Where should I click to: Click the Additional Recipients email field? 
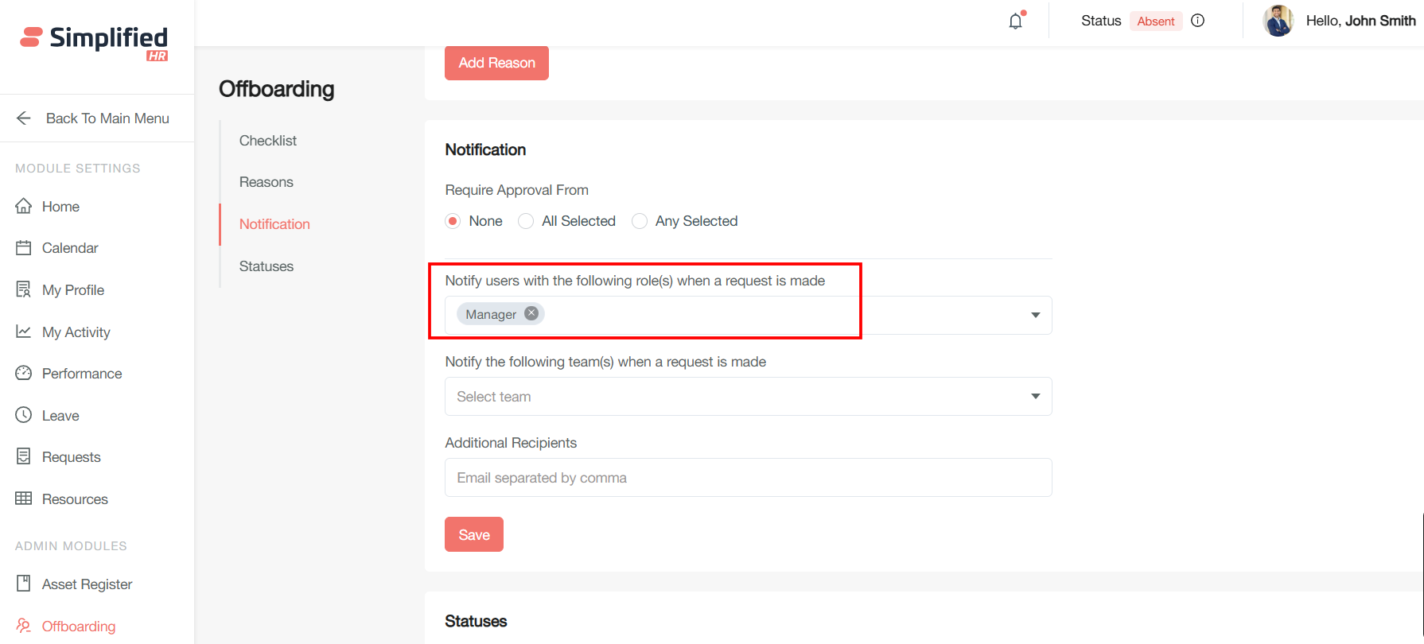click(748, 478)
